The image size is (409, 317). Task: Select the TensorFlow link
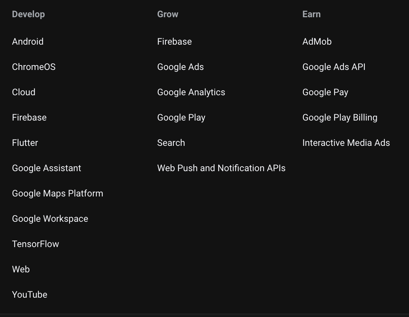(x=35, y=244)
